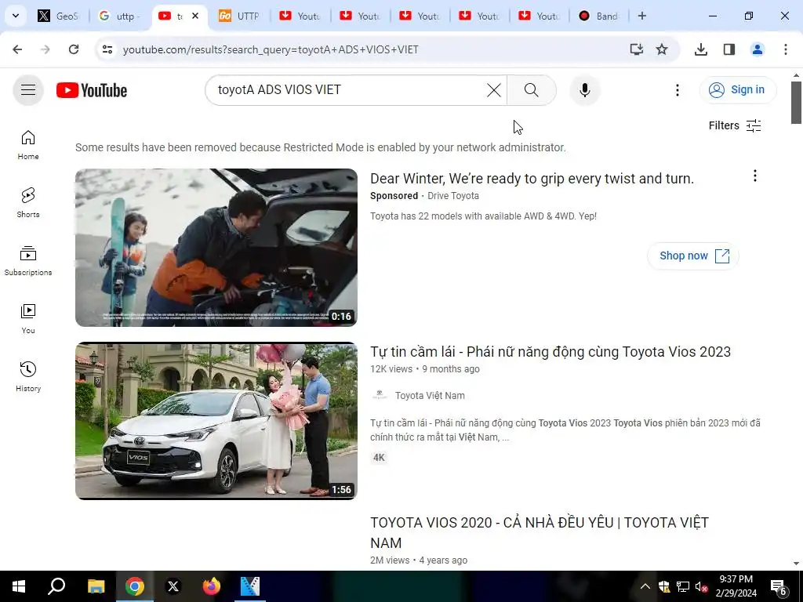Open TOYOTA VIOS 2020 CẢ NHÀ ĐỀU YÊU video
Image resolution: width=803 pixels, height=602 pixels.
(x=540, y=532)
